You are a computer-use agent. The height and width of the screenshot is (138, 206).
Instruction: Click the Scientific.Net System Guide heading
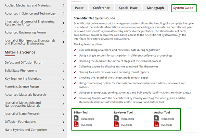[94, 18]
